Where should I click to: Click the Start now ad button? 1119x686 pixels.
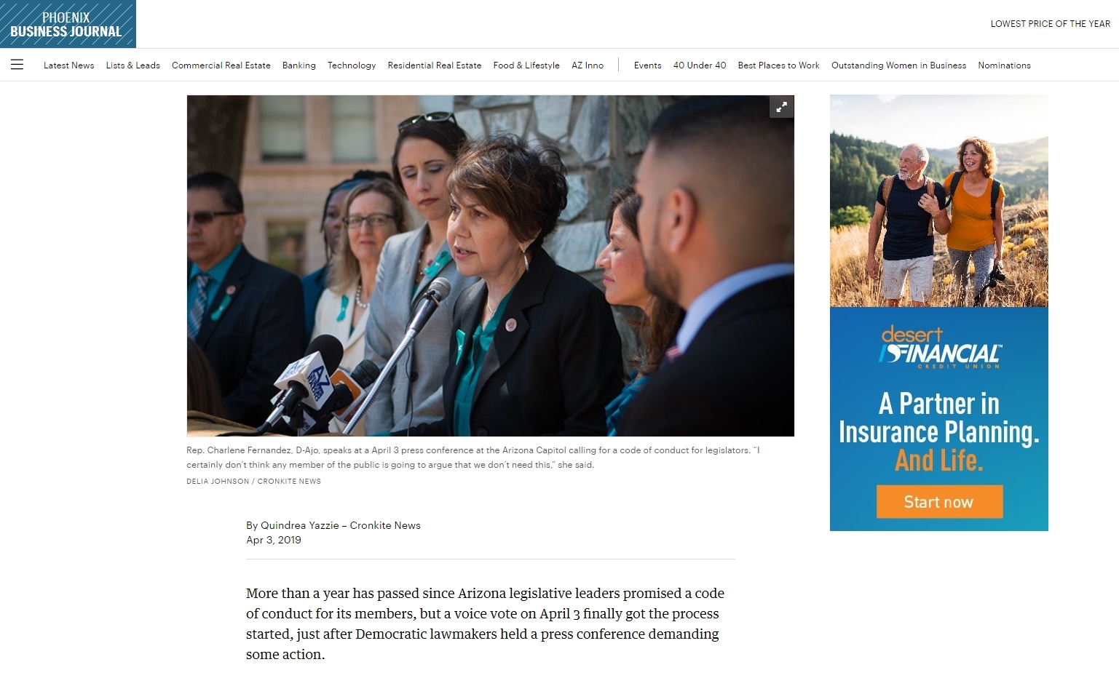[x=939, y=502]
